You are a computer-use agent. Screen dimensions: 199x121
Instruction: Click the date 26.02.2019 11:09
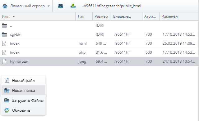pos(179,43)
